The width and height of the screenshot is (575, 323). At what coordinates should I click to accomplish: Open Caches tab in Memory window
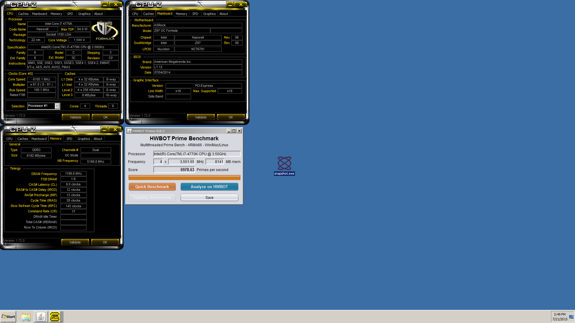click(x=22, y=139)
